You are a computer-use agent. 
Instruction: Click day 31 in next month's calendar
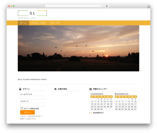coord(135,109)
